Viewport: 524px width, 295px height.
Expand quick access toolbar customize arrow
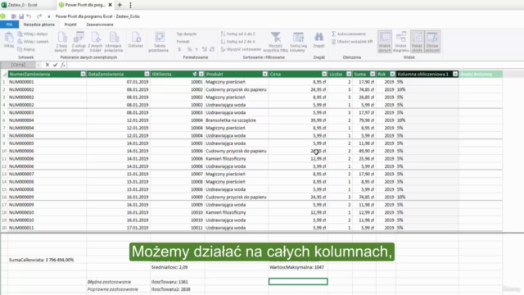[49, 16]
